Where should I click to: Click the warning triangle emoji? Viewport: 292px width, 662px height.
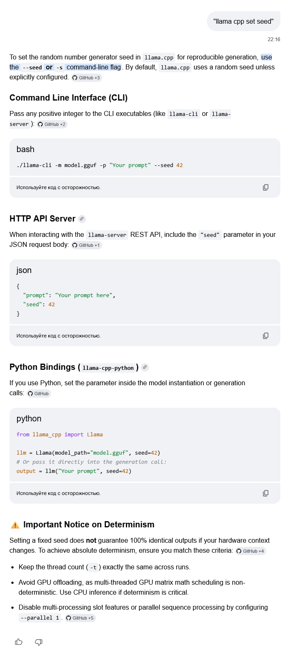pyautogui.click(x=15, y=525)
